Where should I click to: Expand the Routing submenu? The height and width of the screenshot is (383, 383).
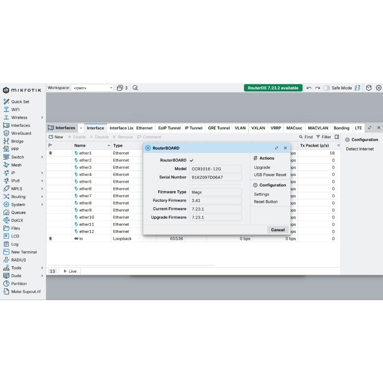42,197
